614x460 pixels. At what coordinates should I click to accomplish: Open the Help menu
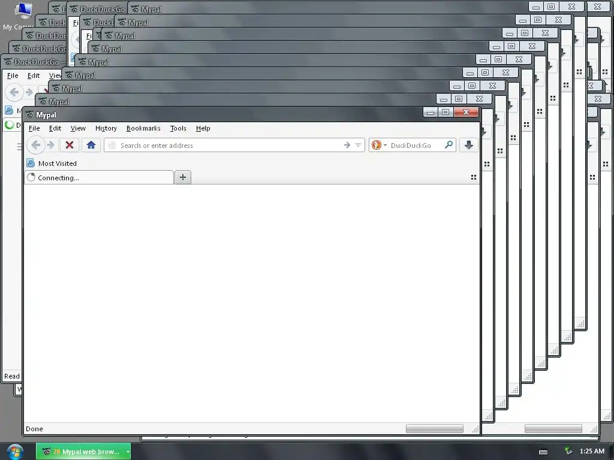203,128
